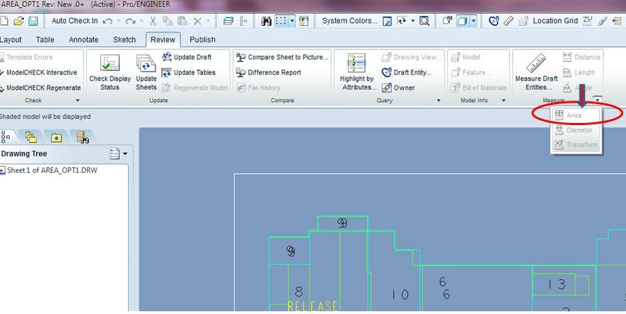Open the display style dropdown arrow
626x314 pixels.
coord(474,21)
